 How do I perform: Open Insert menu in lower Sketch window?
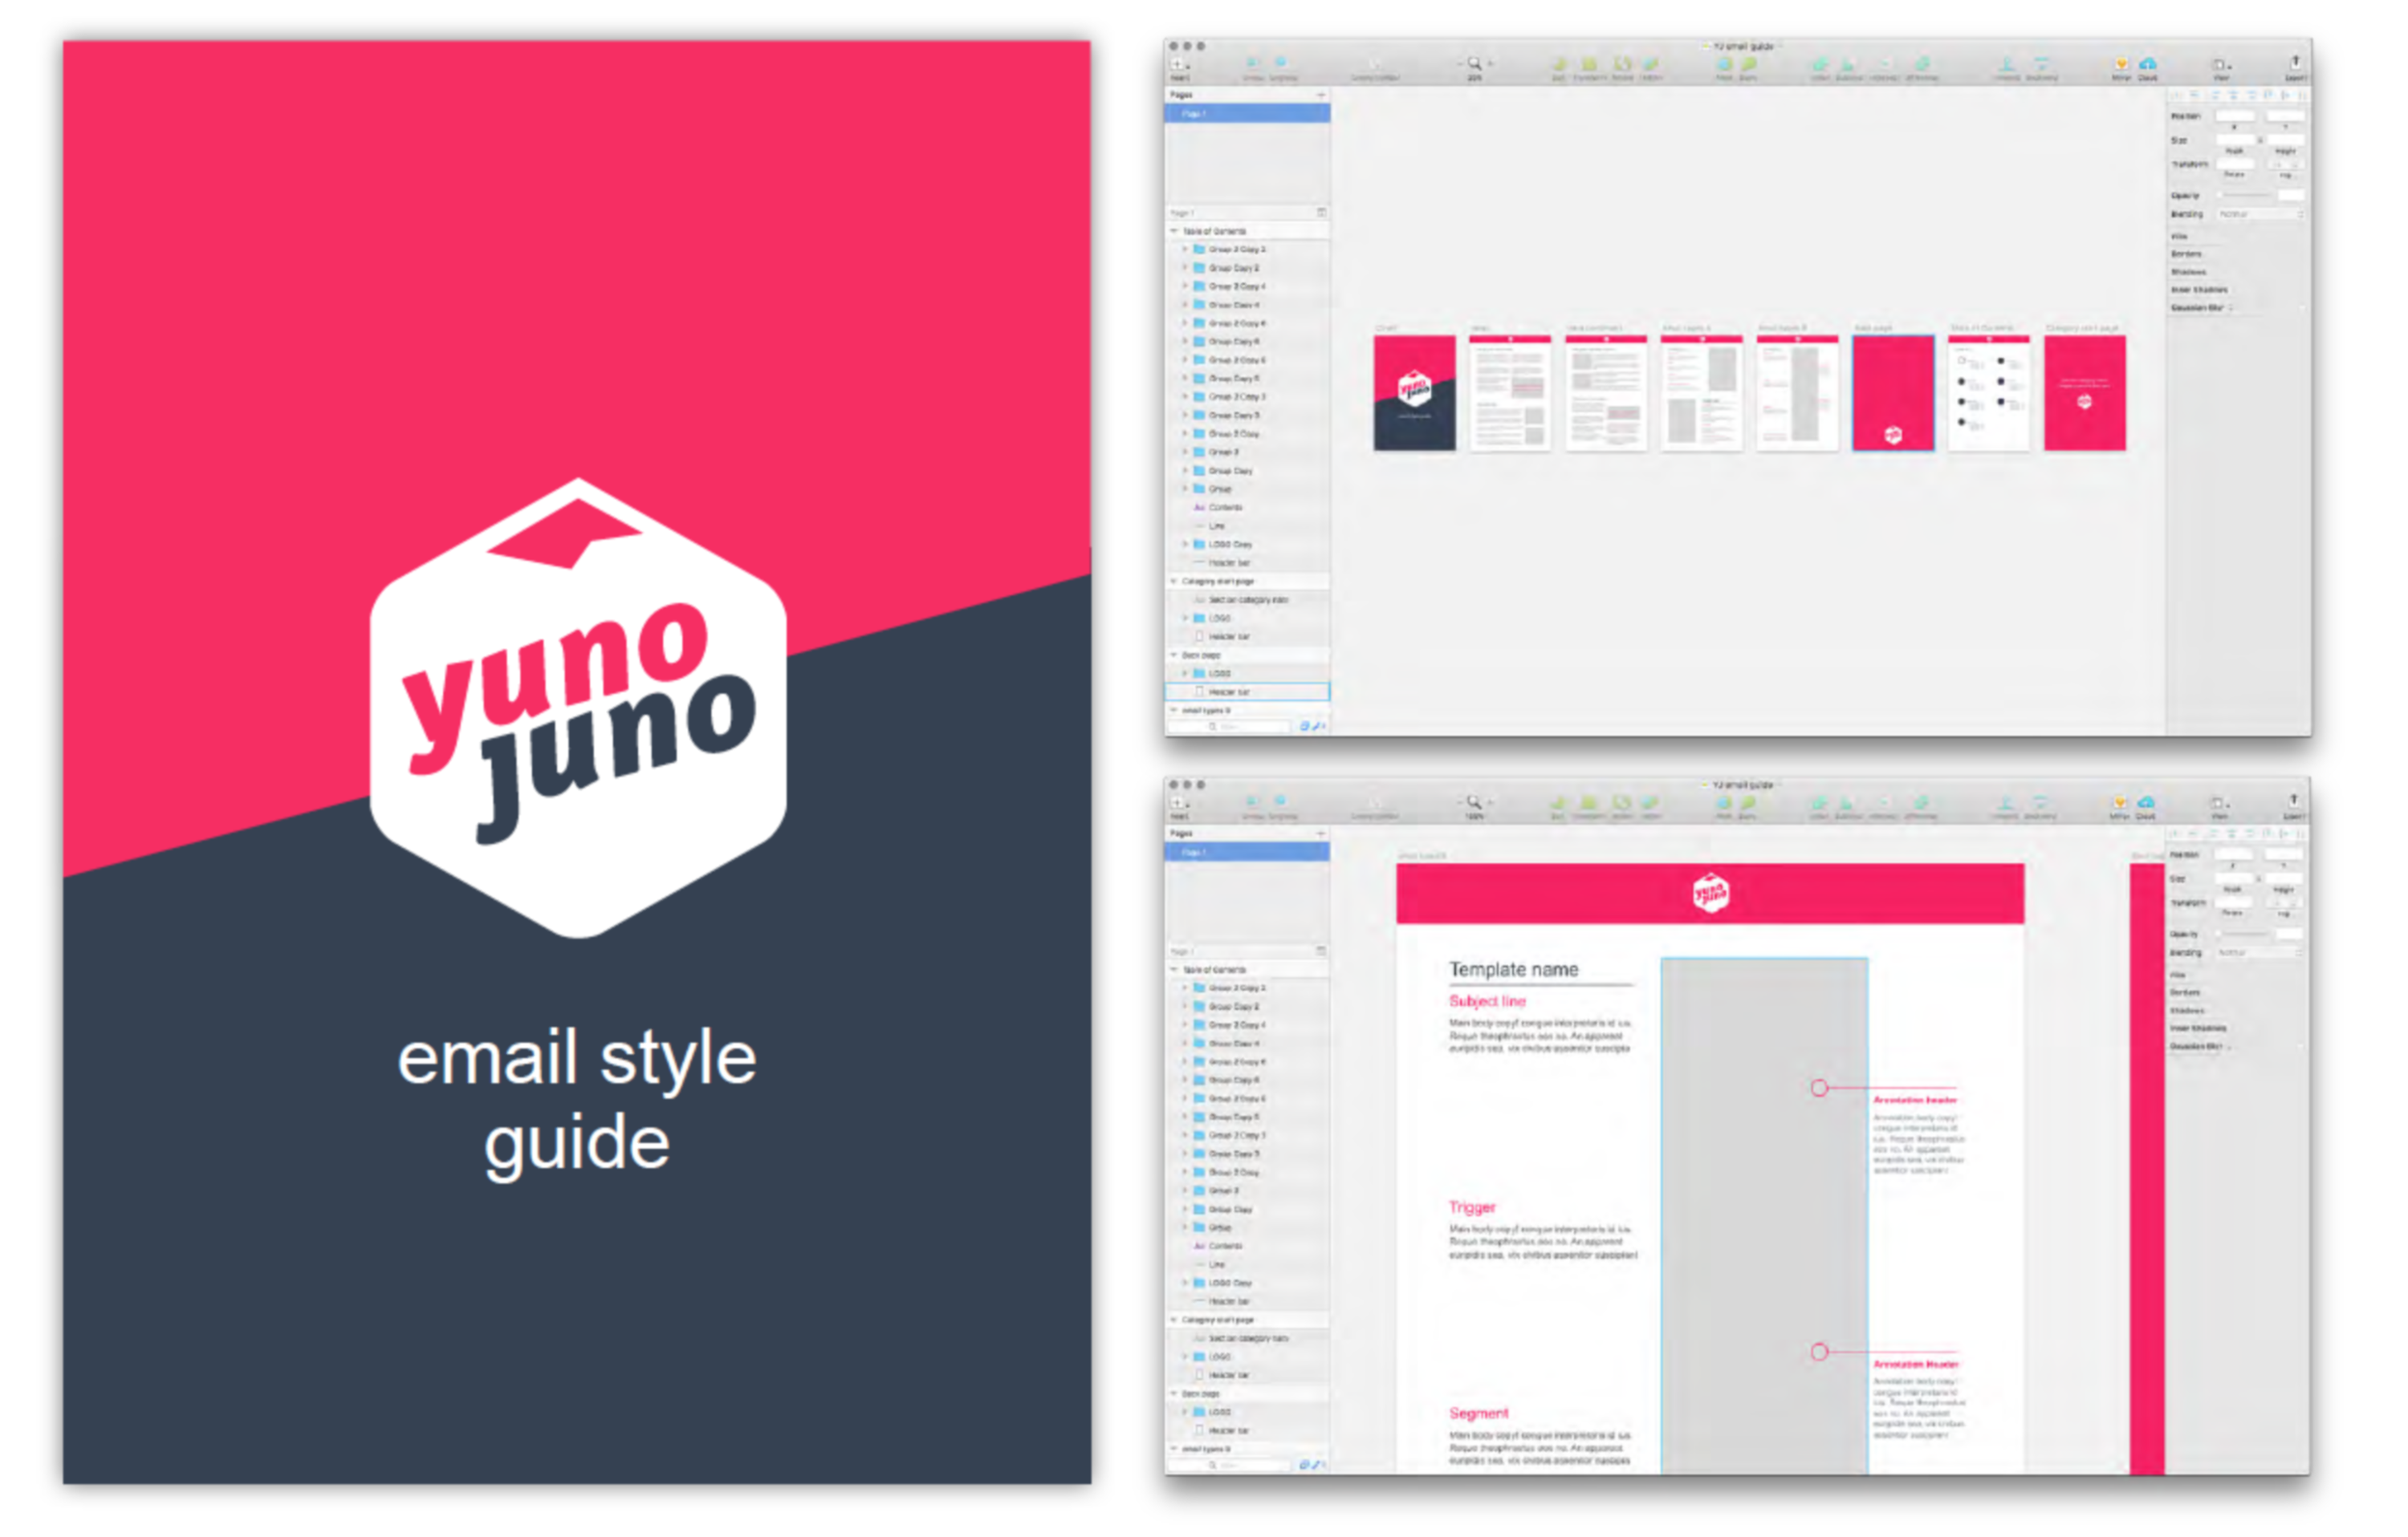[x=1180, y=806]
